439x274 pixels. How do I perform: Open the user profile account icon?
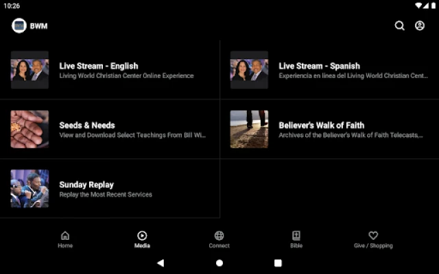click(420, 26)
